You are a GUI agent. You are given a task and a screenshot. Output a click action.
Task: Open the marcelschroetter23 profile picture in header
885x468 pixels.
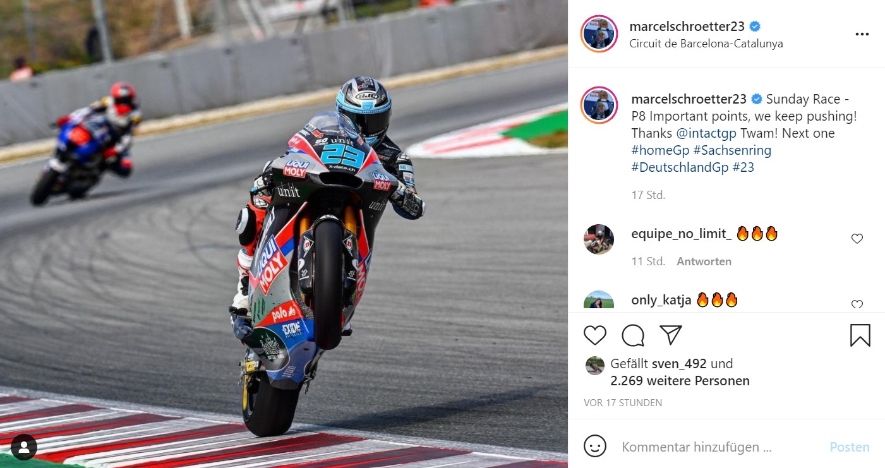[599, 34]
